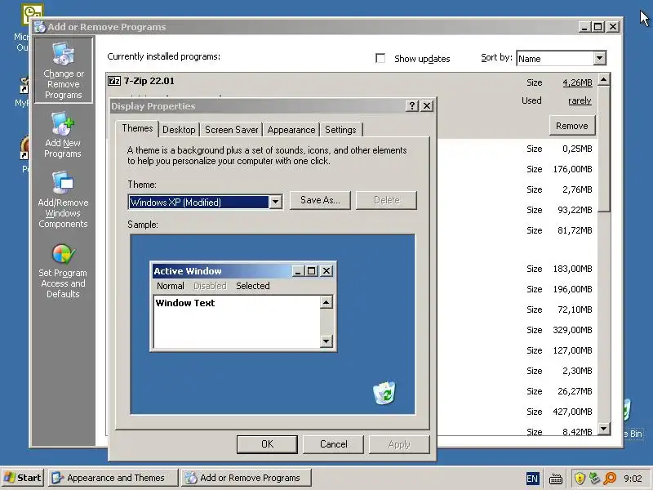This screenshot has width=653, height=490.
Task: Click the EN language indicator in tray
Action: click(532, 479)
